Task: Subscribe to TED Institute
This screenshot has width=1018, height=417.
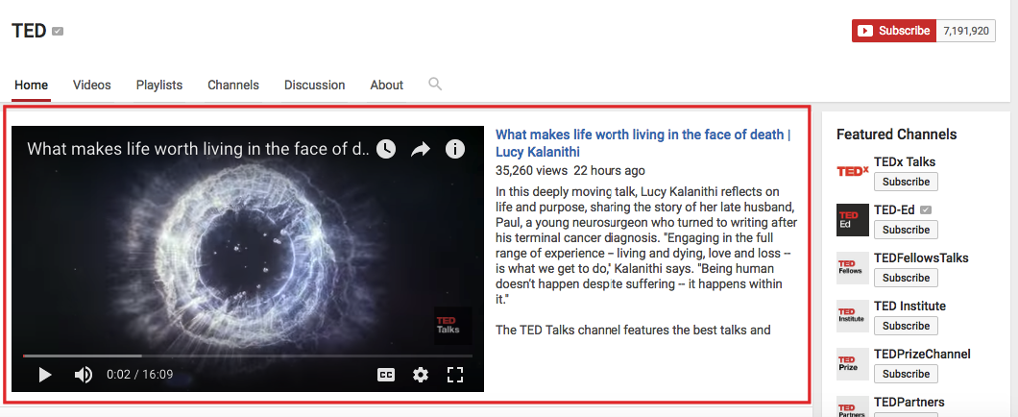Action: pos(906,326)
